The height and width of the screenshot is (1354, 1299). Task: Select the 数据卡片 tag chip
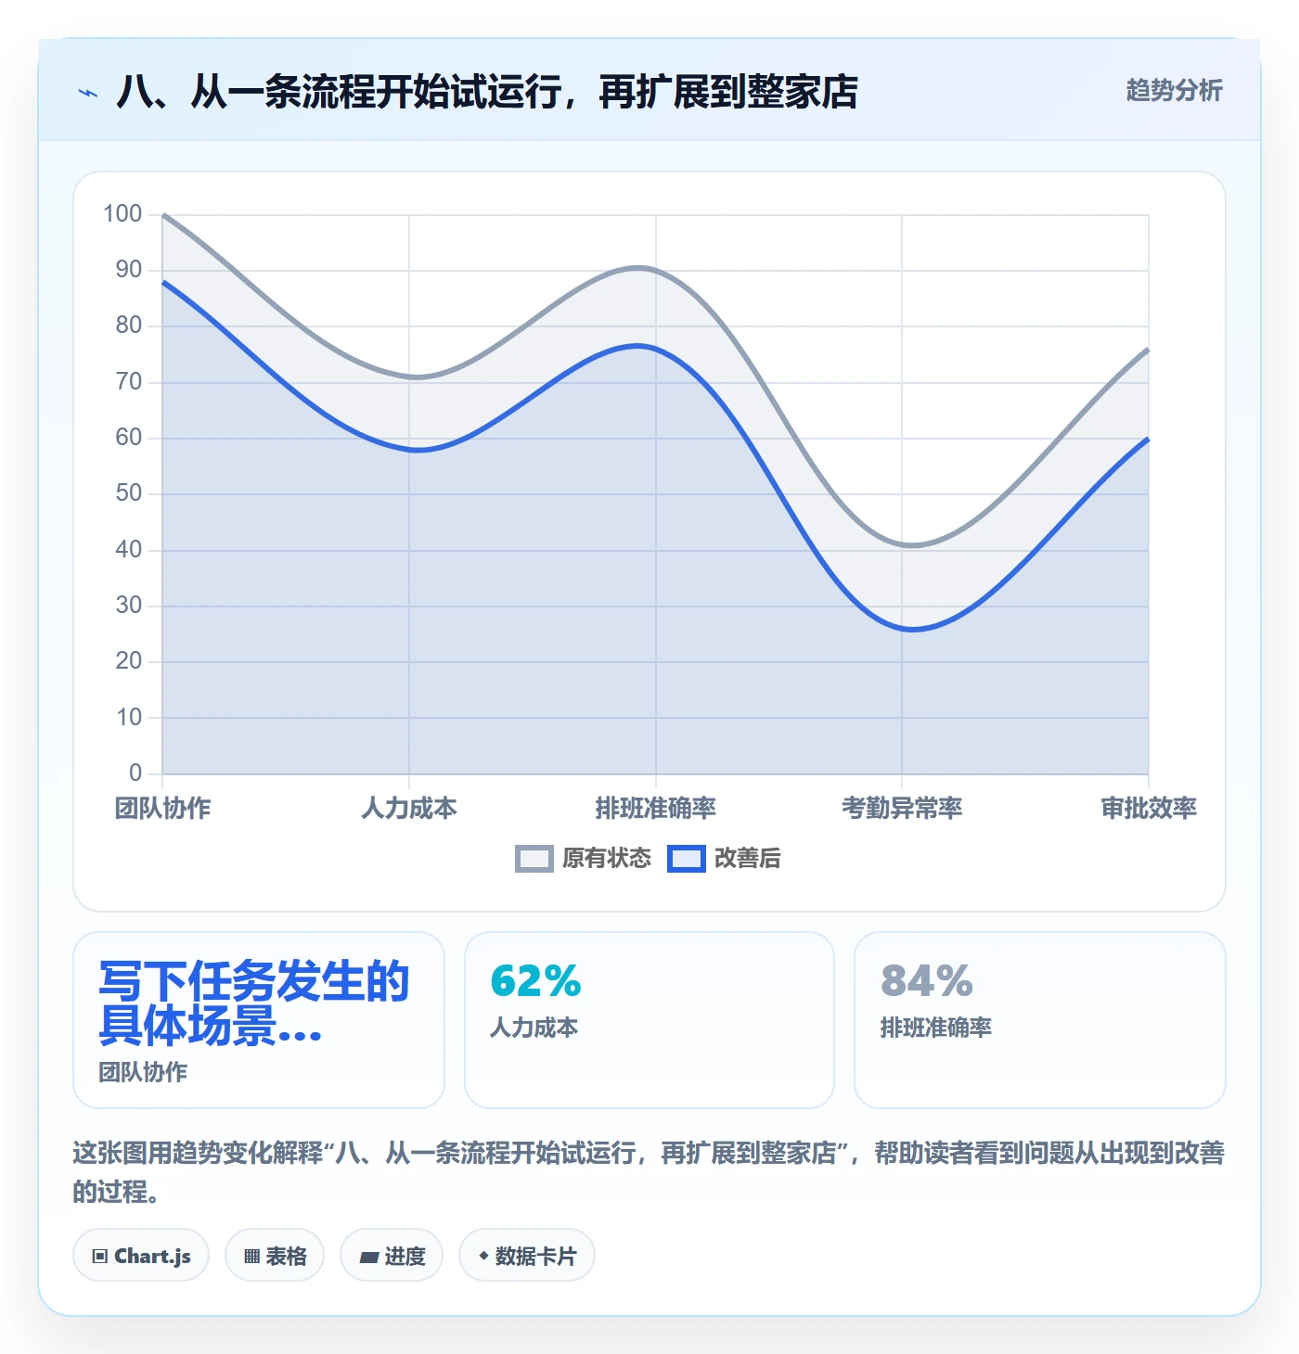tap(527, 1256)
